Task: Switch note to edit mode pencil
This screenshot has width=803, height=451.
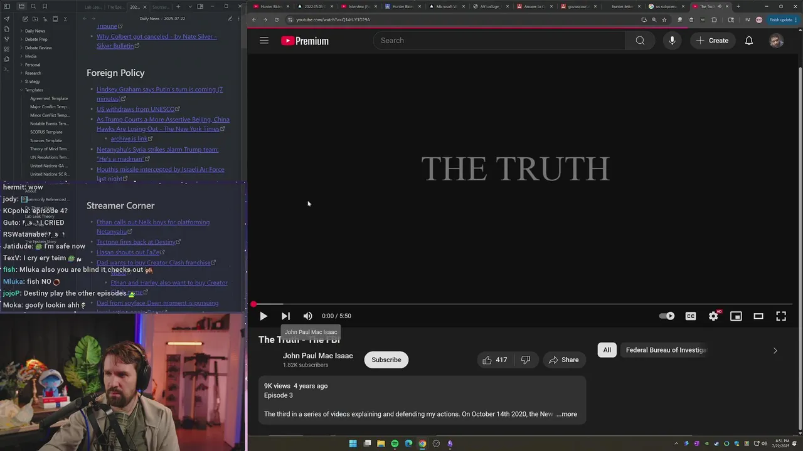Action: pyautogui.click(x=230, y=19)
